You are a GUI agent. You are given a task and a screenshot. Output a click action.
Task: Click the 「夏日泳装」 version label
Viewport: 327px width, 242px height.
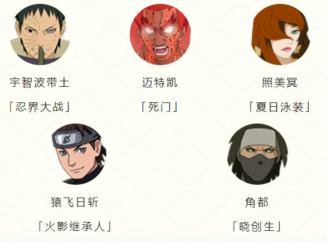tap(280, 107)
